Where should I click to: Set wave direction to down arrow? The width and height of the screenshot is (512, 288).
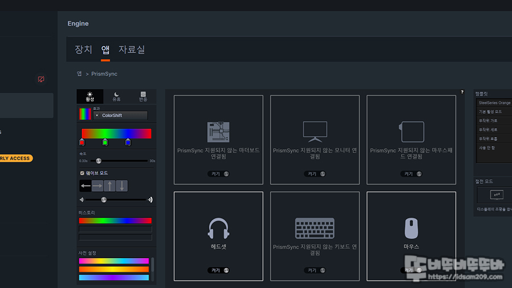coord(122,186)
